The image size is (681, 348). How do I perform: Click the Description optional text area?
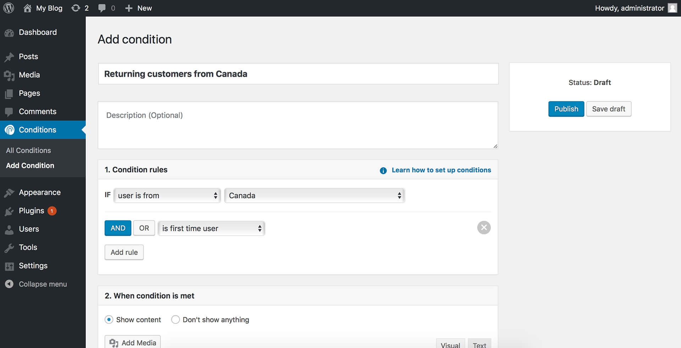click(x=298, y=125)
